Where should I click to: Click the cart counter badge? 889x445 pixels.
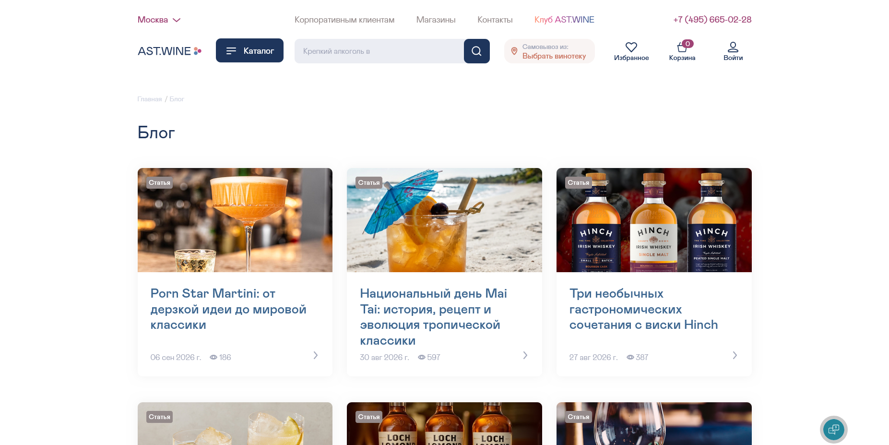coord(687,44)
